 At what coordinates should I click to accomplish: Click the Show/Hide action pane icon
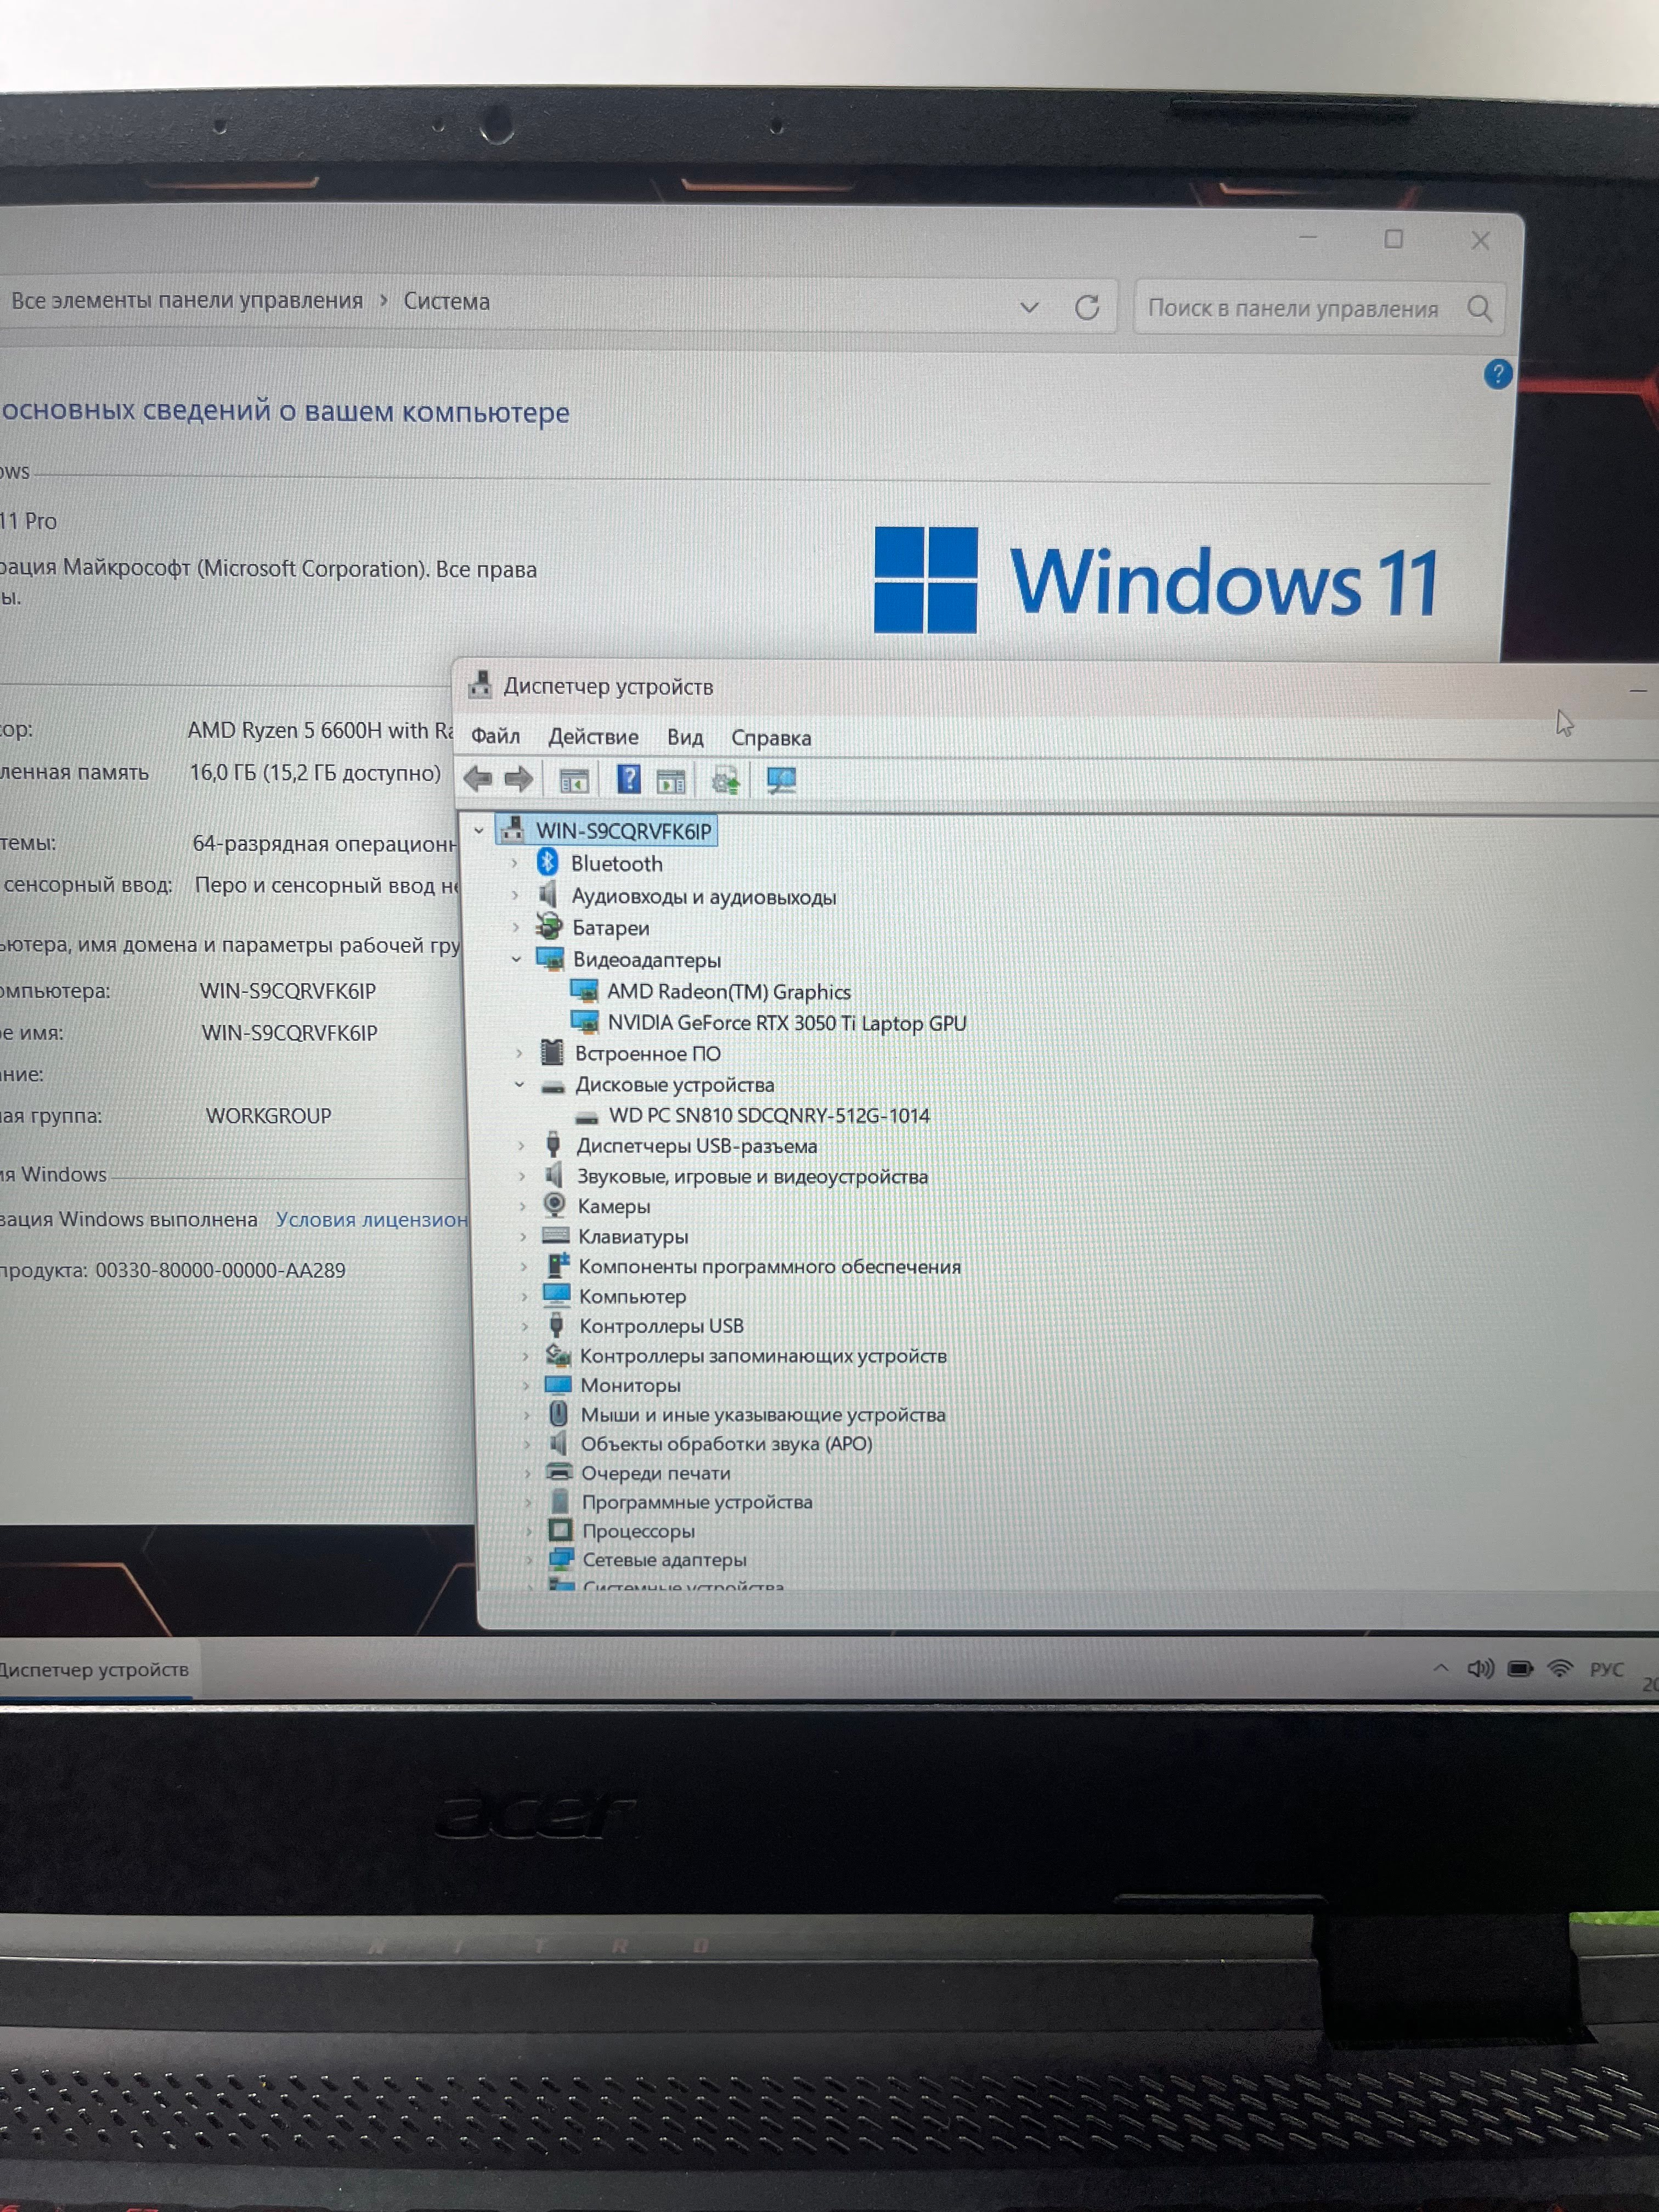[x=671, y=780]
